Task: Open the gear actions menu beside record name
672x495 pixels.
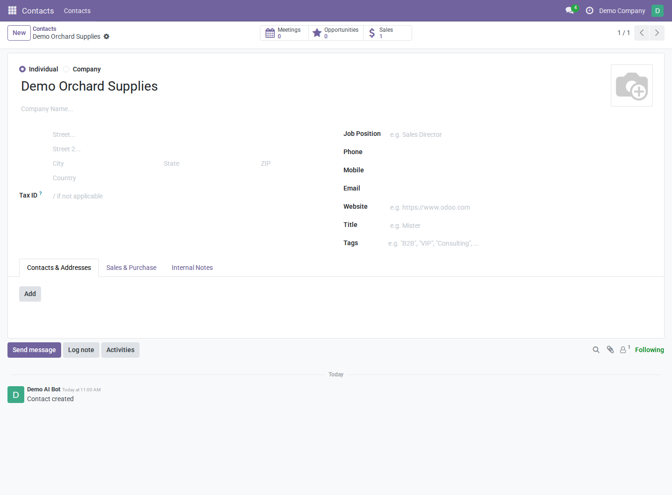Action: [106, 36]
